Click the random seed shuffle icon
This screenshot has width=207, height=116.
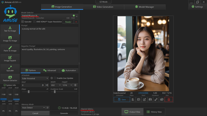[47, 85]
